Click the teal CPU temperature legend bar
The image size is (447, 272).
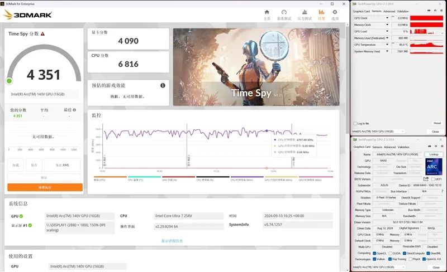[145, 177]
